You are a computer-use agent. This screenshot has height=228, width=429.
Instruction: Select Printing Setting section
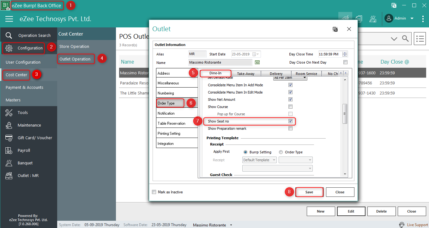tap(177, 134)
